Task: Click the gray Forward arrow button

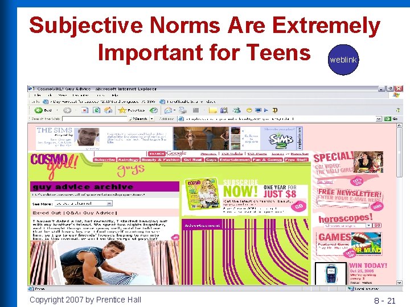Action: (x=67, y=110)
